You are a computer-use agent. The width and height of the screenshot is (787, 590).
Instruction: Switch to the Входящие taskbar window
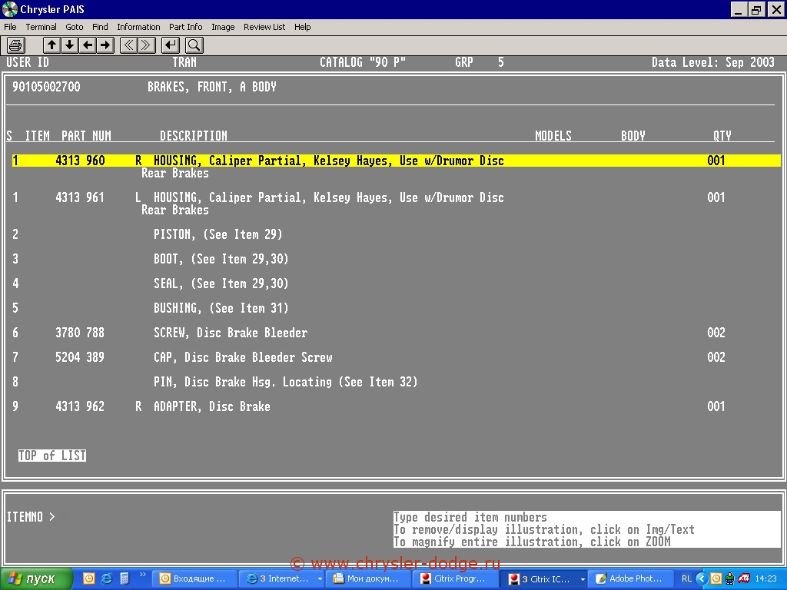click(194, 579)
